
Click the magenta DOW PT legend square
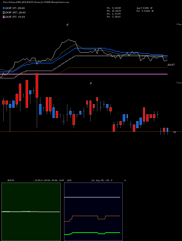[4, 17]
